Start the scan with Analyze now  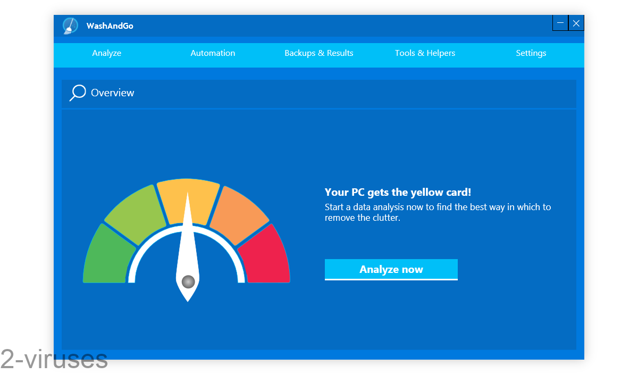pos(391,269)
